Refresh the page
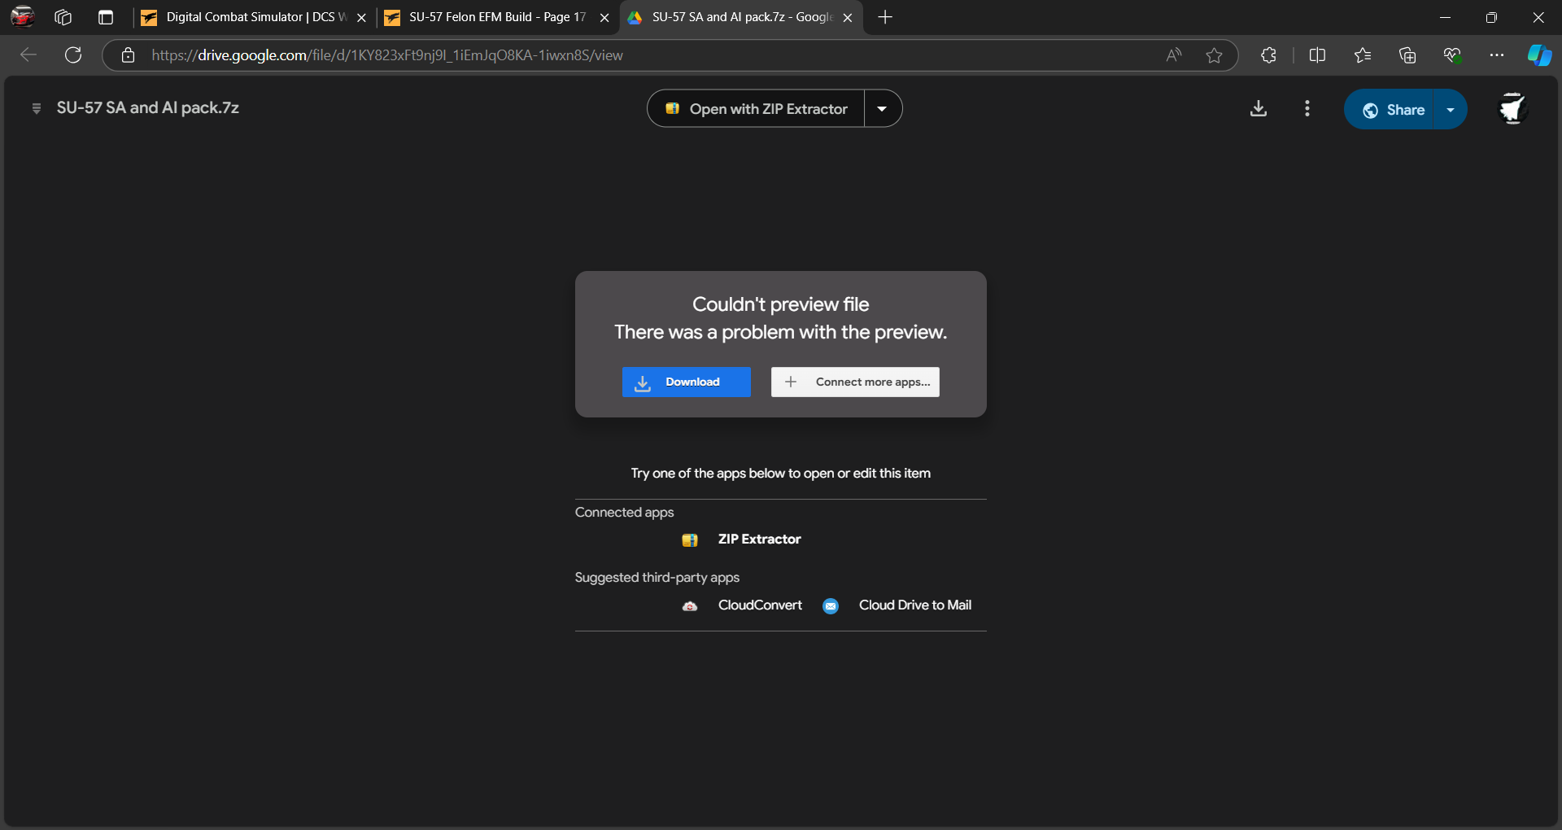This screenshot has width=1562, height=830. (73, 55)
